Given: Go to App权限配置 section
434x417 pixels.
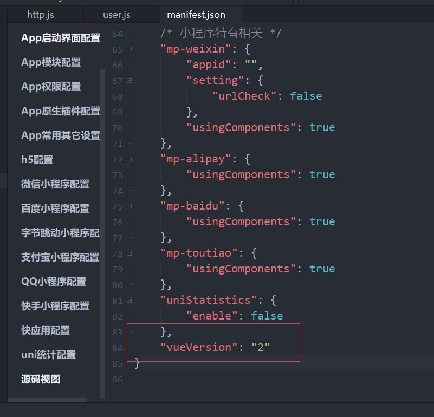Looking at the screenshot, I should pos(51,87).
